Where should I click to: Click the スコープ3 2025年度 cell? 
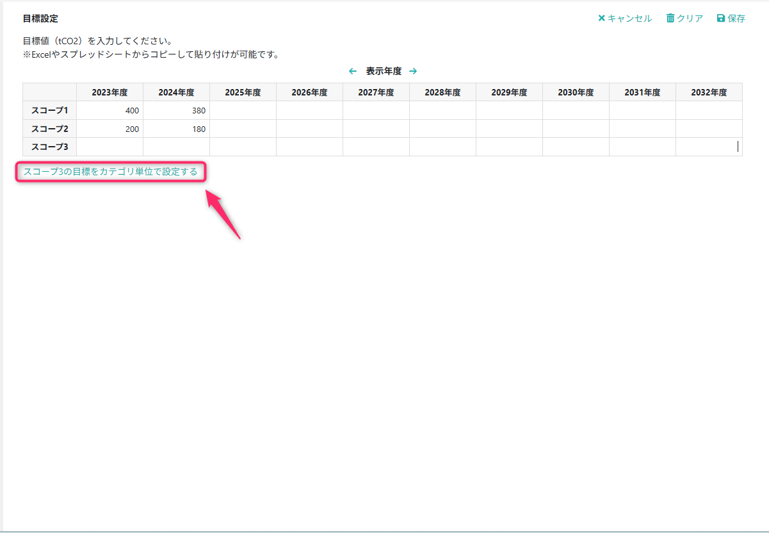(243, 147)
